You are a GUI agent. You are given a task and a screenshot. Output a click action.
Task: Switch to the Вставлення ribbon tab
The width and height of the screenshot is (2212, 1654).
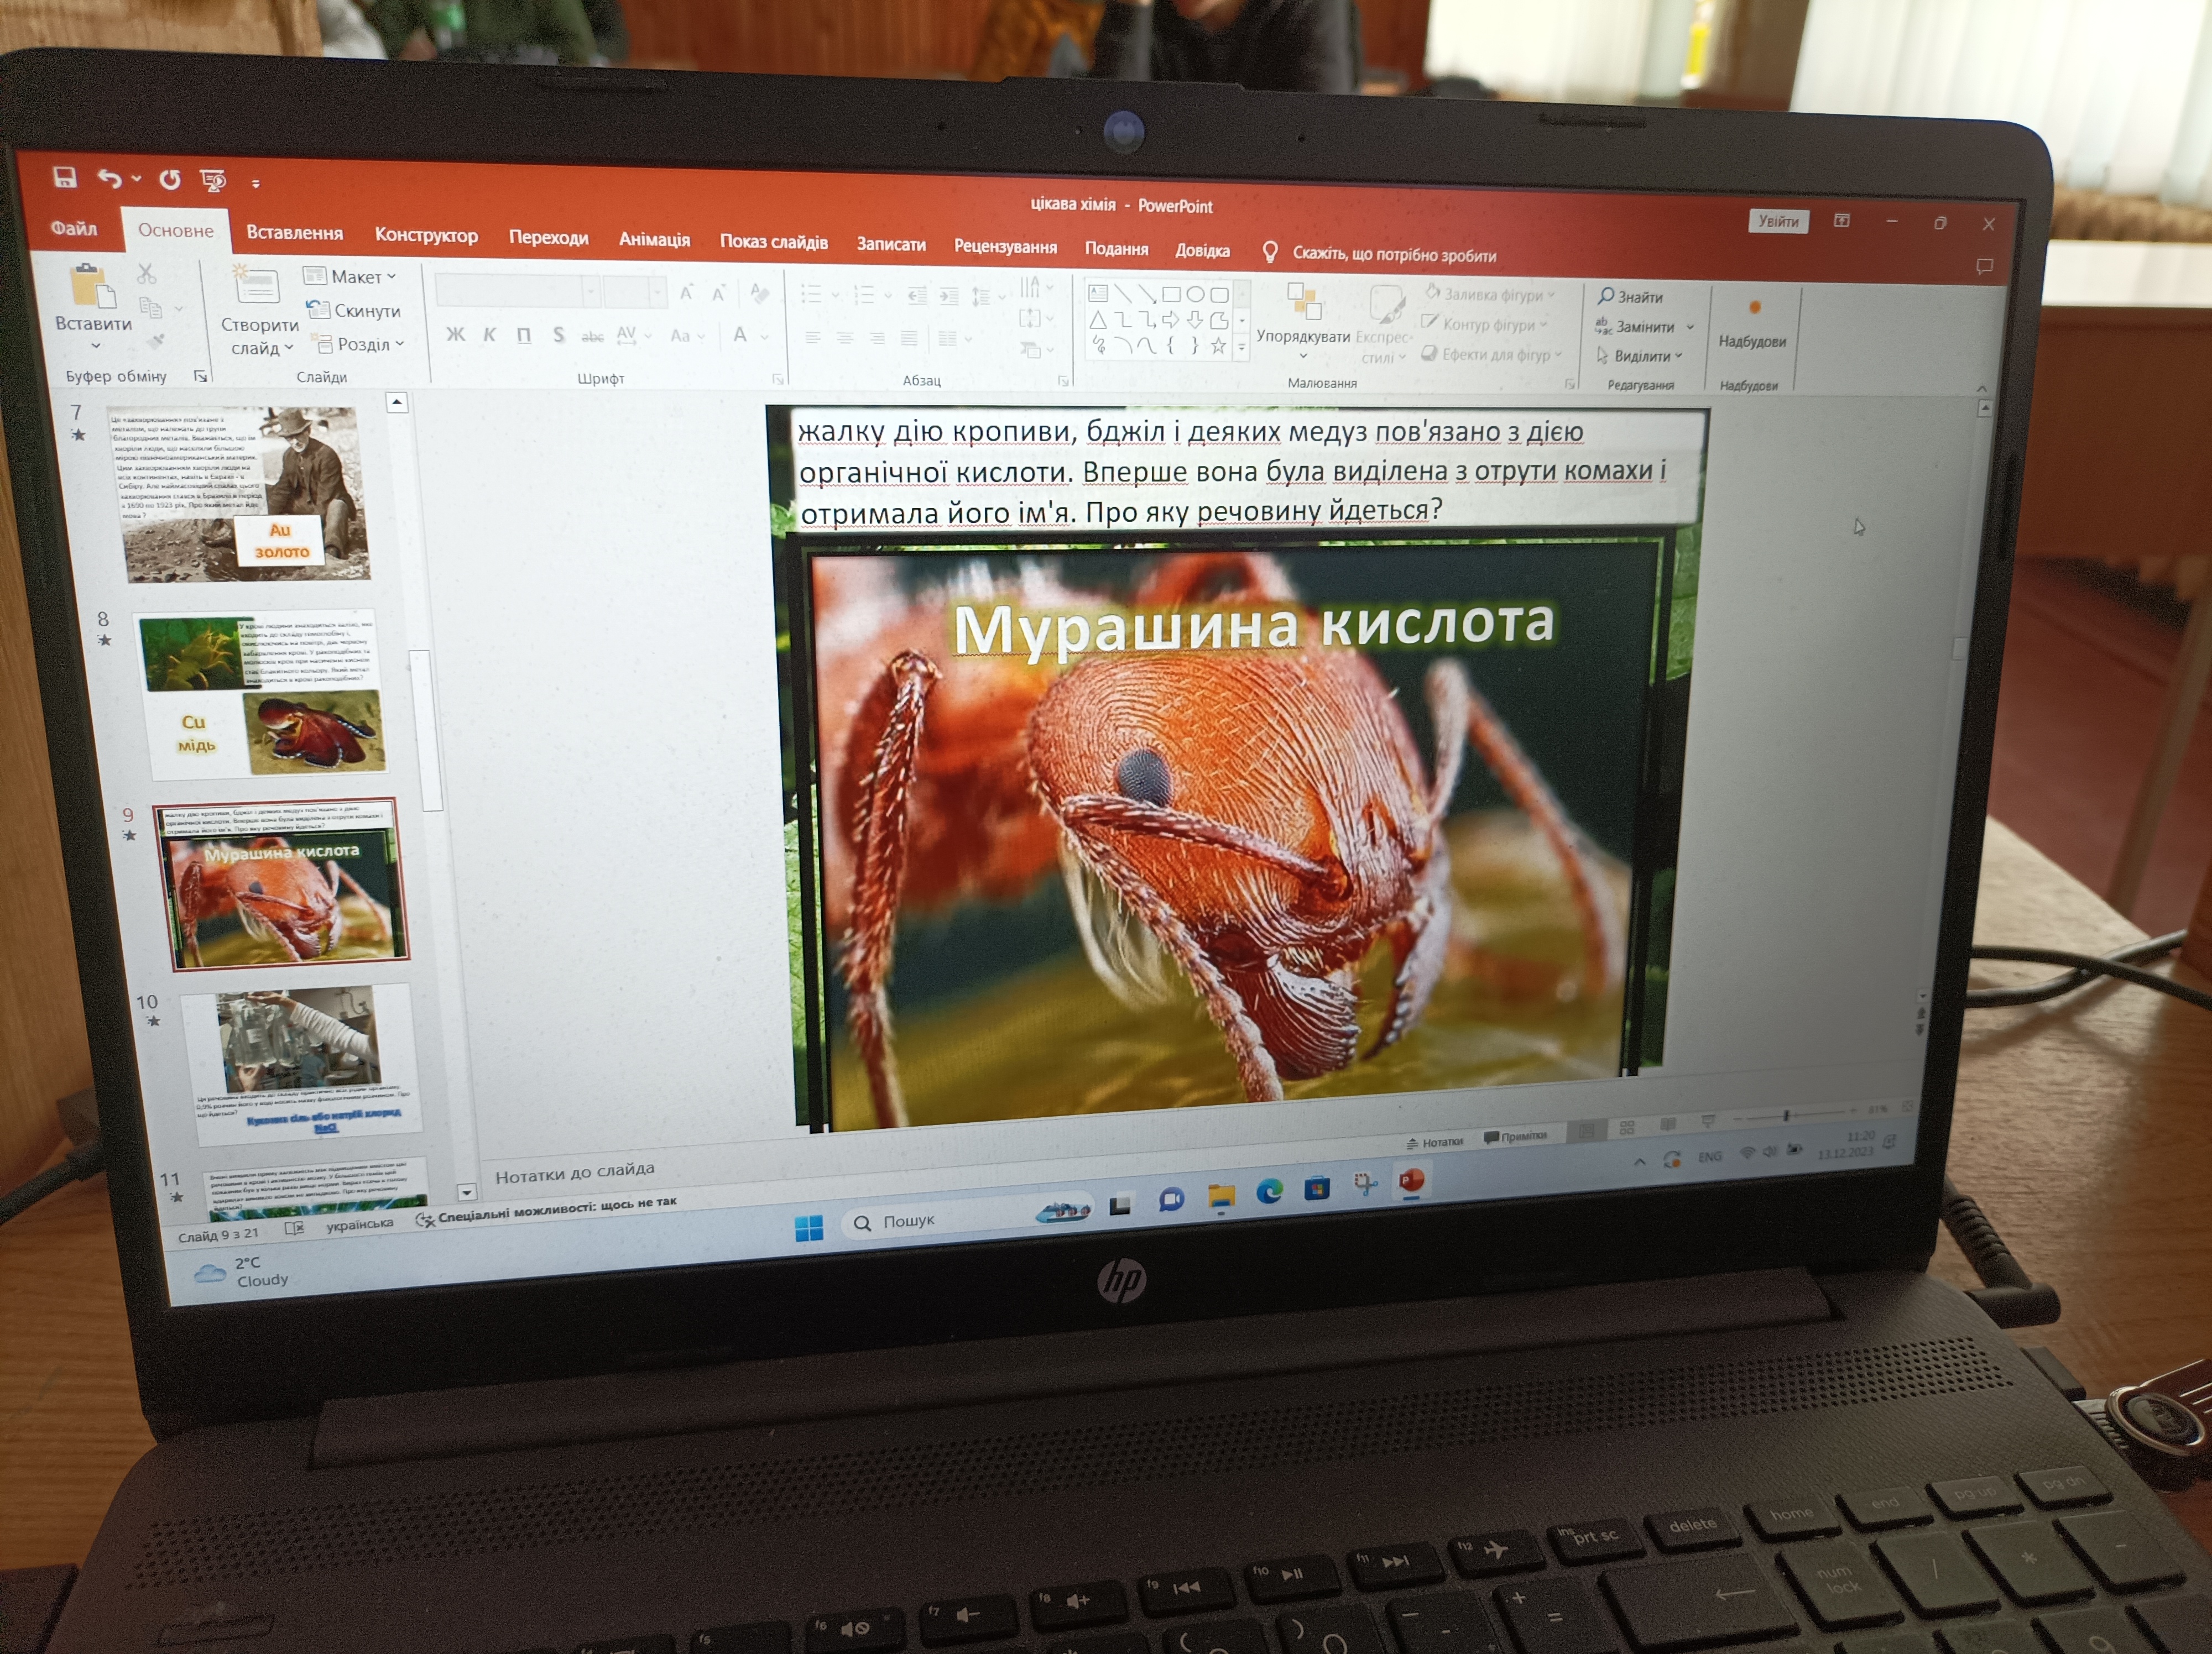pyautogui.click(x=294, y=233)
